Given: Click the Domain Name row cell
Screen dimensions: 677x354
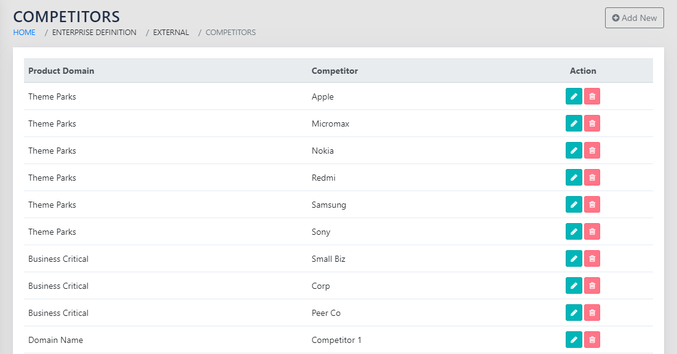Looking at the screenshot, I should 55,340.
